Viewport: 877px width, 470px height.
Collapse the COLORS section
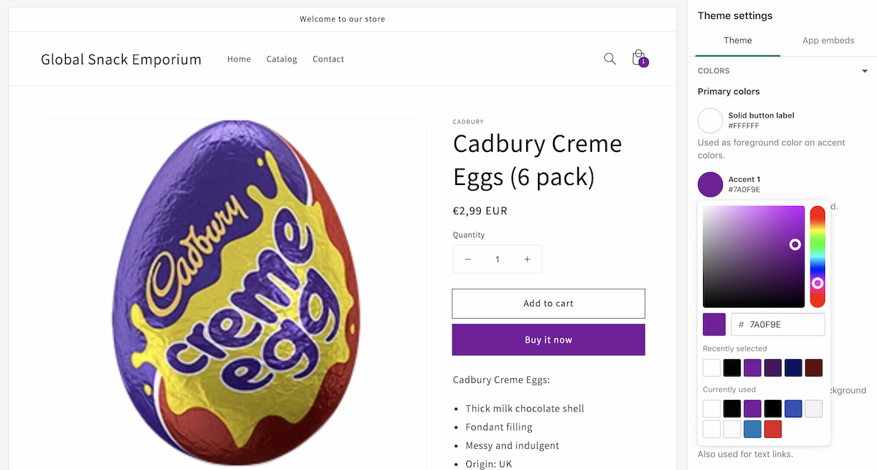click(864, 70)
